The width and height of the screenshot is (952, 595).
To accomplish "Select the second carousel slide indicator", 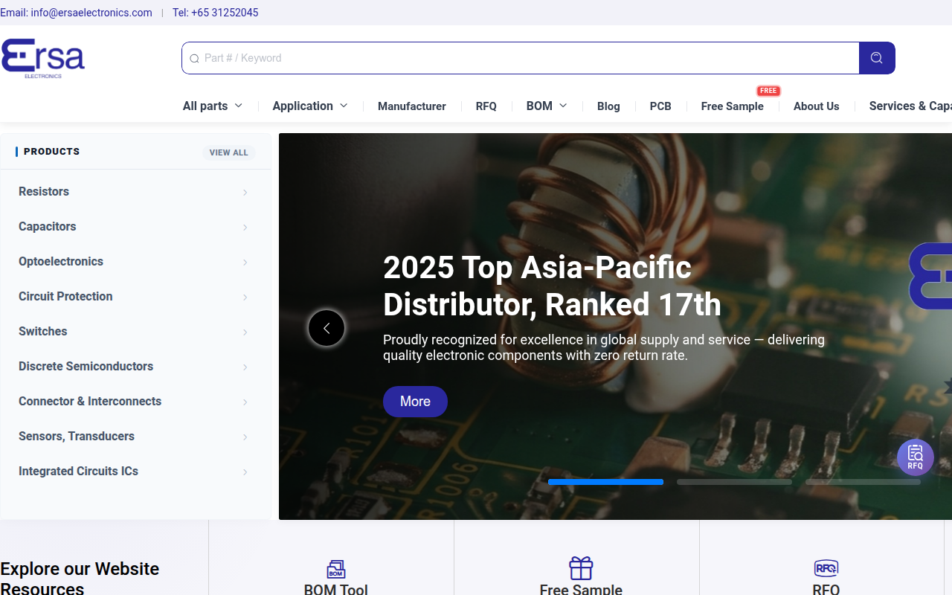I will [x=734, y=482].
